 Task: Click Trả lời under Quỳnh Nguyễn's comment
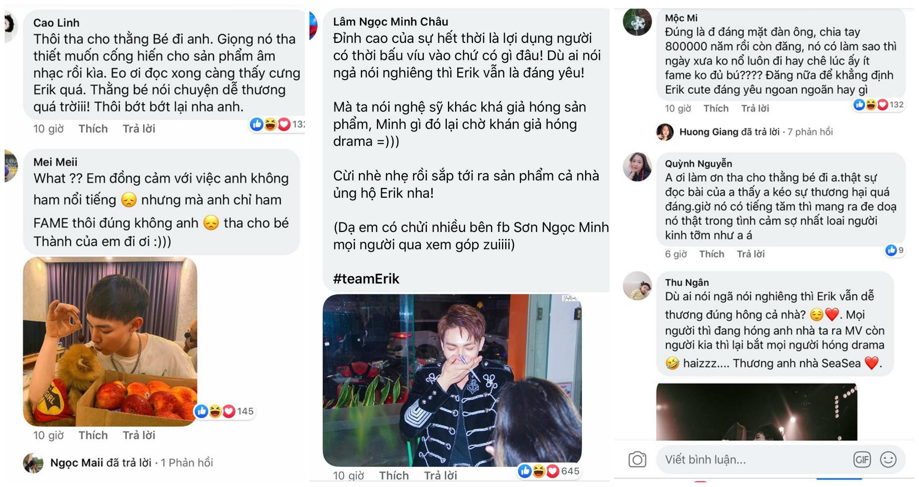pos(750,254)
